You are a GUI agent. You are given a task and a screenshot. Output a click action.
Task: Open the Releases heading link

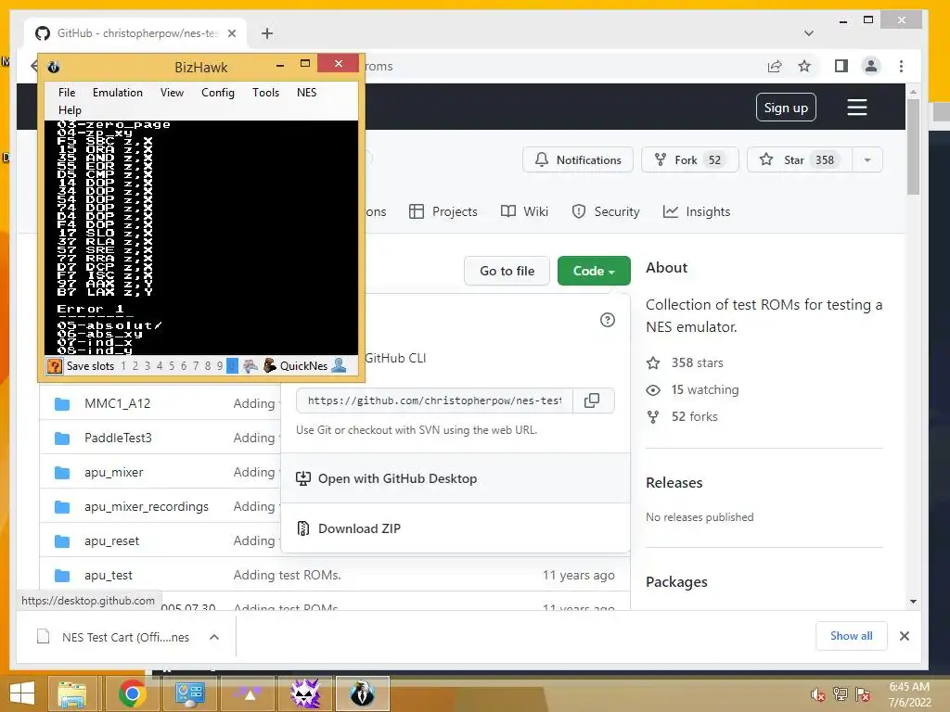tap(674, 482)
